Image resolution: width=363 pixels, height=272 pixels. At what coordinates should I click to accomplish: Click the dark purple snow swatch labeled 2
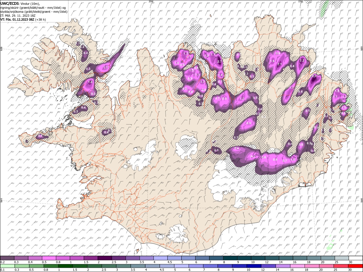click(x=105, y=258)
